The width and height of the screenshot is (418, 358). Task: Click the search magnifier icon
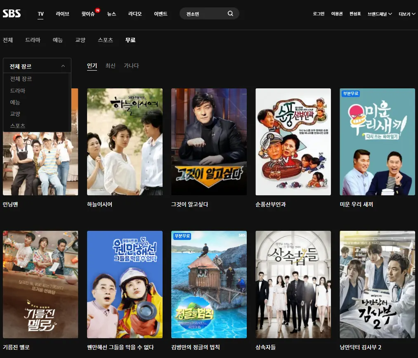tap(230, 13)
